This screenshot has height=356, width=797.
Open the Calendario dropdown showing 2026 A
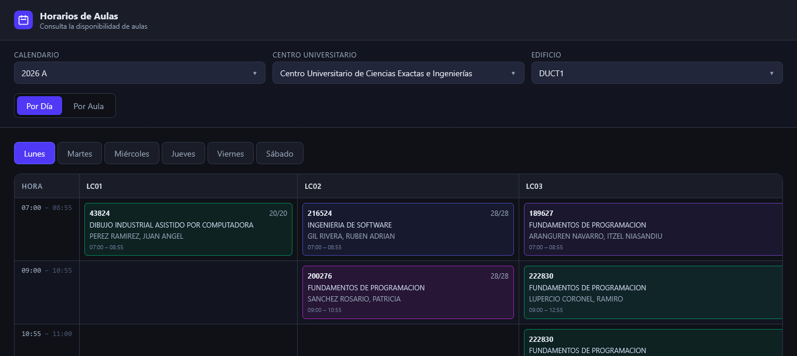[139, 73]
